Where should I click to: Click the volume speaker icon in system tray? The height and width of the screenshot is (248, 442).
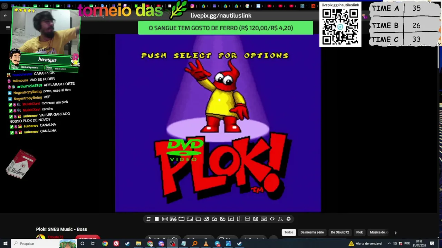pos(395,244)
